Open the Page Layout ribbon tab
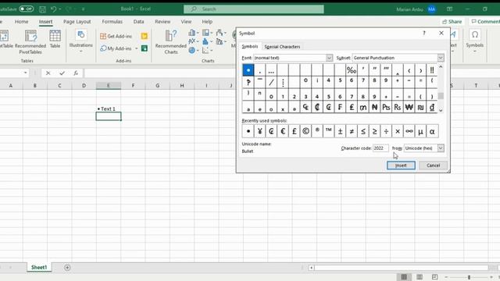The image size is (500, 281). pyautogui.click(x=77, y=22)
